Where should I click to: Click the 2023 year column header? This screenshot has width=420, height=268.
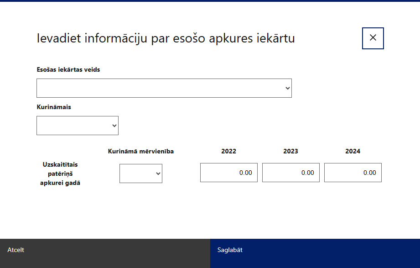pos(291,151)
